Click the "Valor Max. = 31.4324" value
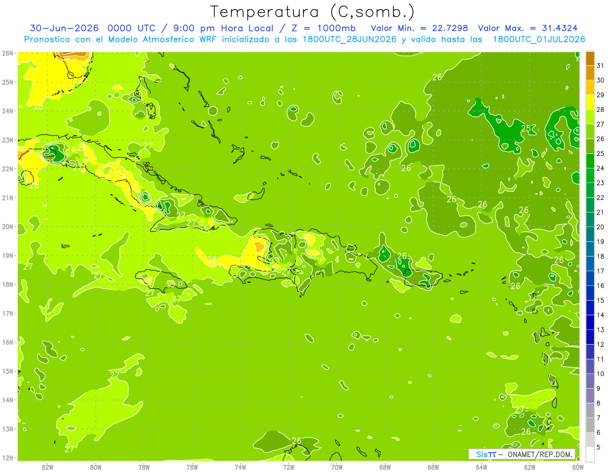 coord(529,28)
